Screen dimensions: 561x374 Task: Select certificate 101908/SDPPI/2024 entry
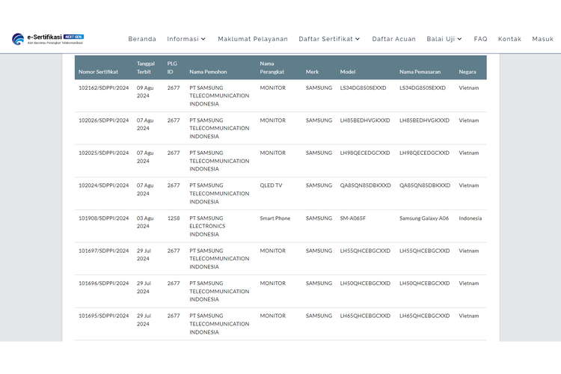pyautogui.click(x=103, y=218)
